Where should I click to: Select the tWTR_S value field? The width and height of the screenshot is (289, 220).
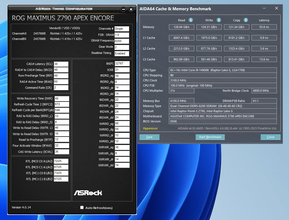coord(62,134)
